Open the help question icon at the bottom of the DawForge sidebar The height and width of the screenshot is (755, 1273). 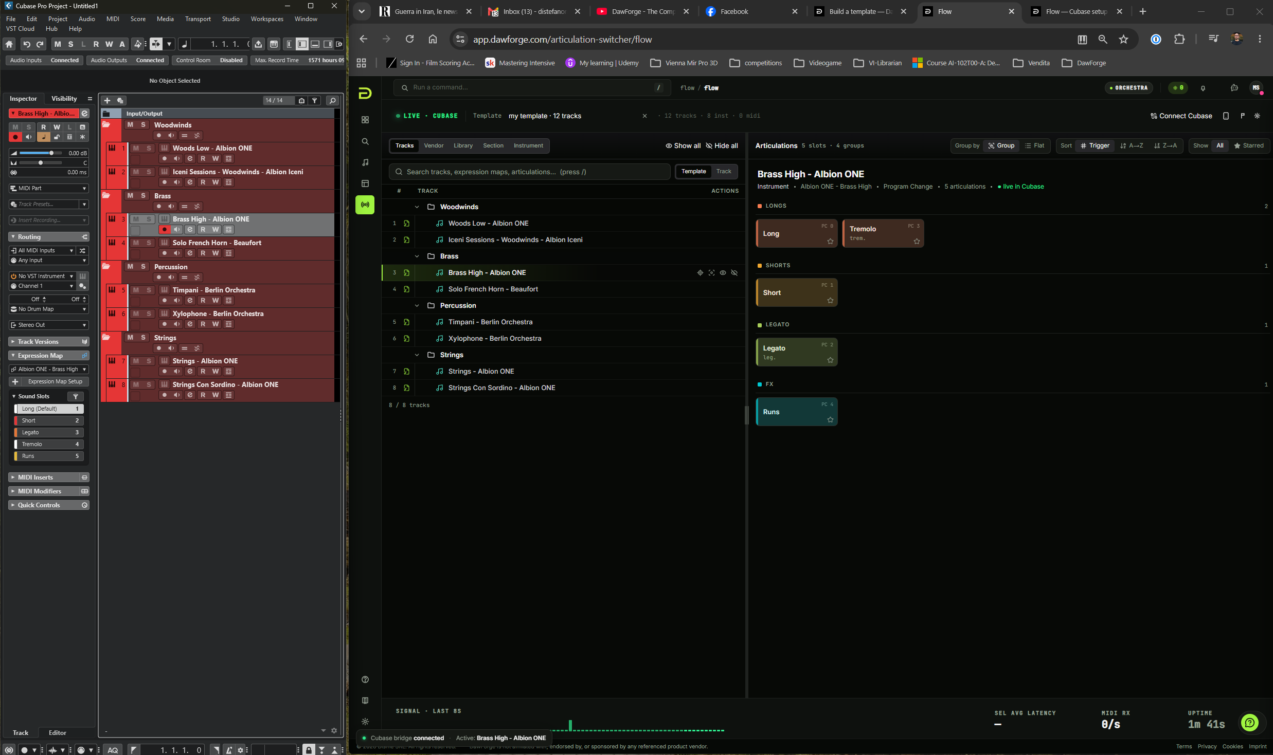click(x=365, y=679)
